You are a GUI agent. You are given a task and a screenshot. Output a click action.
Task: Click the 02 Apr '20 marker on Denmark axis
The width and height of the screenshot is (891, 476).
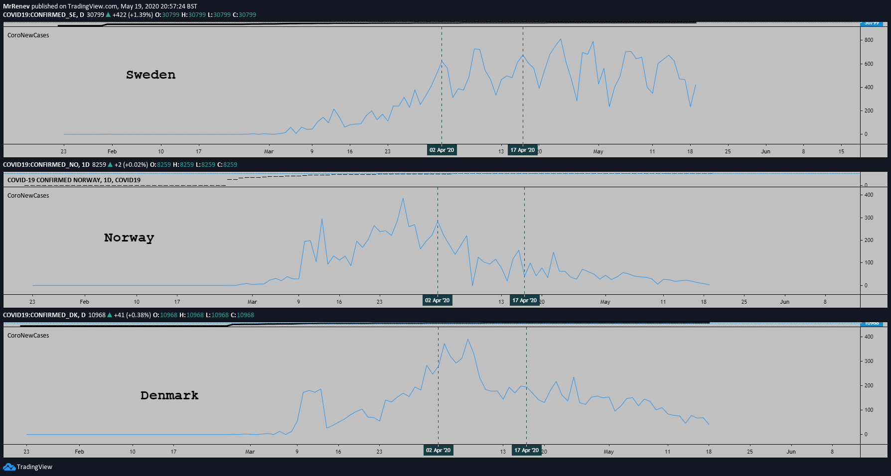pyautogui.click(x=438, y=450)
